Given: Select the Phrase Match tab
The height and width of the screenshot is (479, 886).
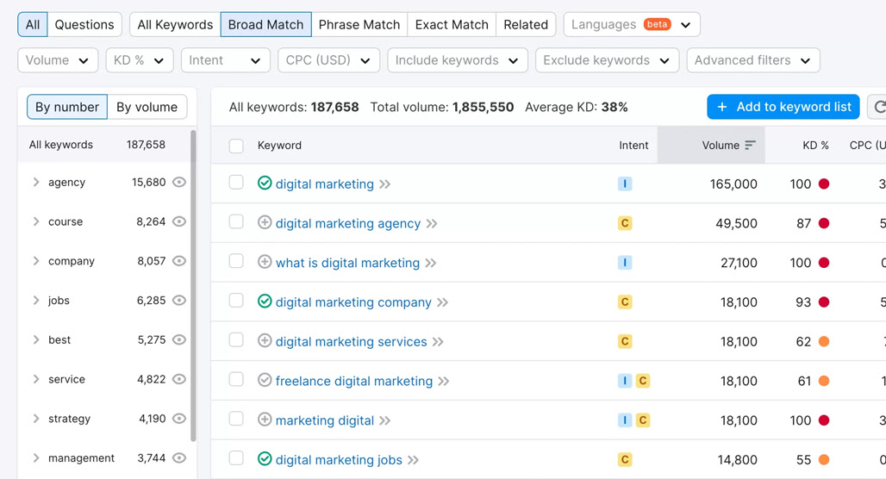Looking at the screenshot, I should point(359,25).
